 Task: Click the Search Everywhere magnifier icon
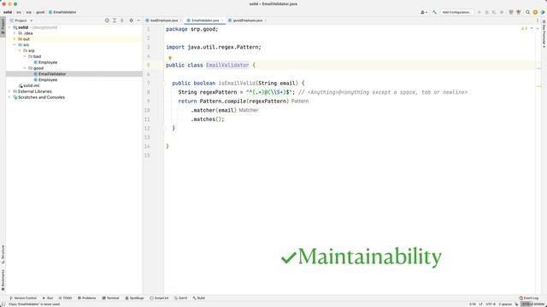tap(528, 12)
